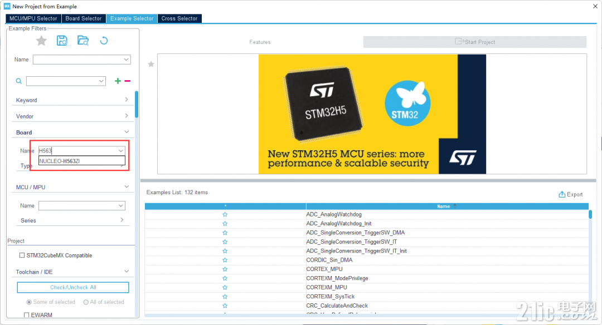Click the STM32H5 promotional banner
This screenshot has width=602, height=325.
pyautogui.click(x=372, y=114)
